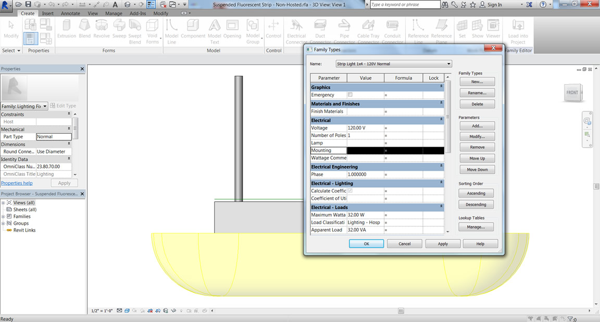Click the highlighted Family Types icon in quick access toolbar
Screen dimensions: 600x322
(151, 5)
